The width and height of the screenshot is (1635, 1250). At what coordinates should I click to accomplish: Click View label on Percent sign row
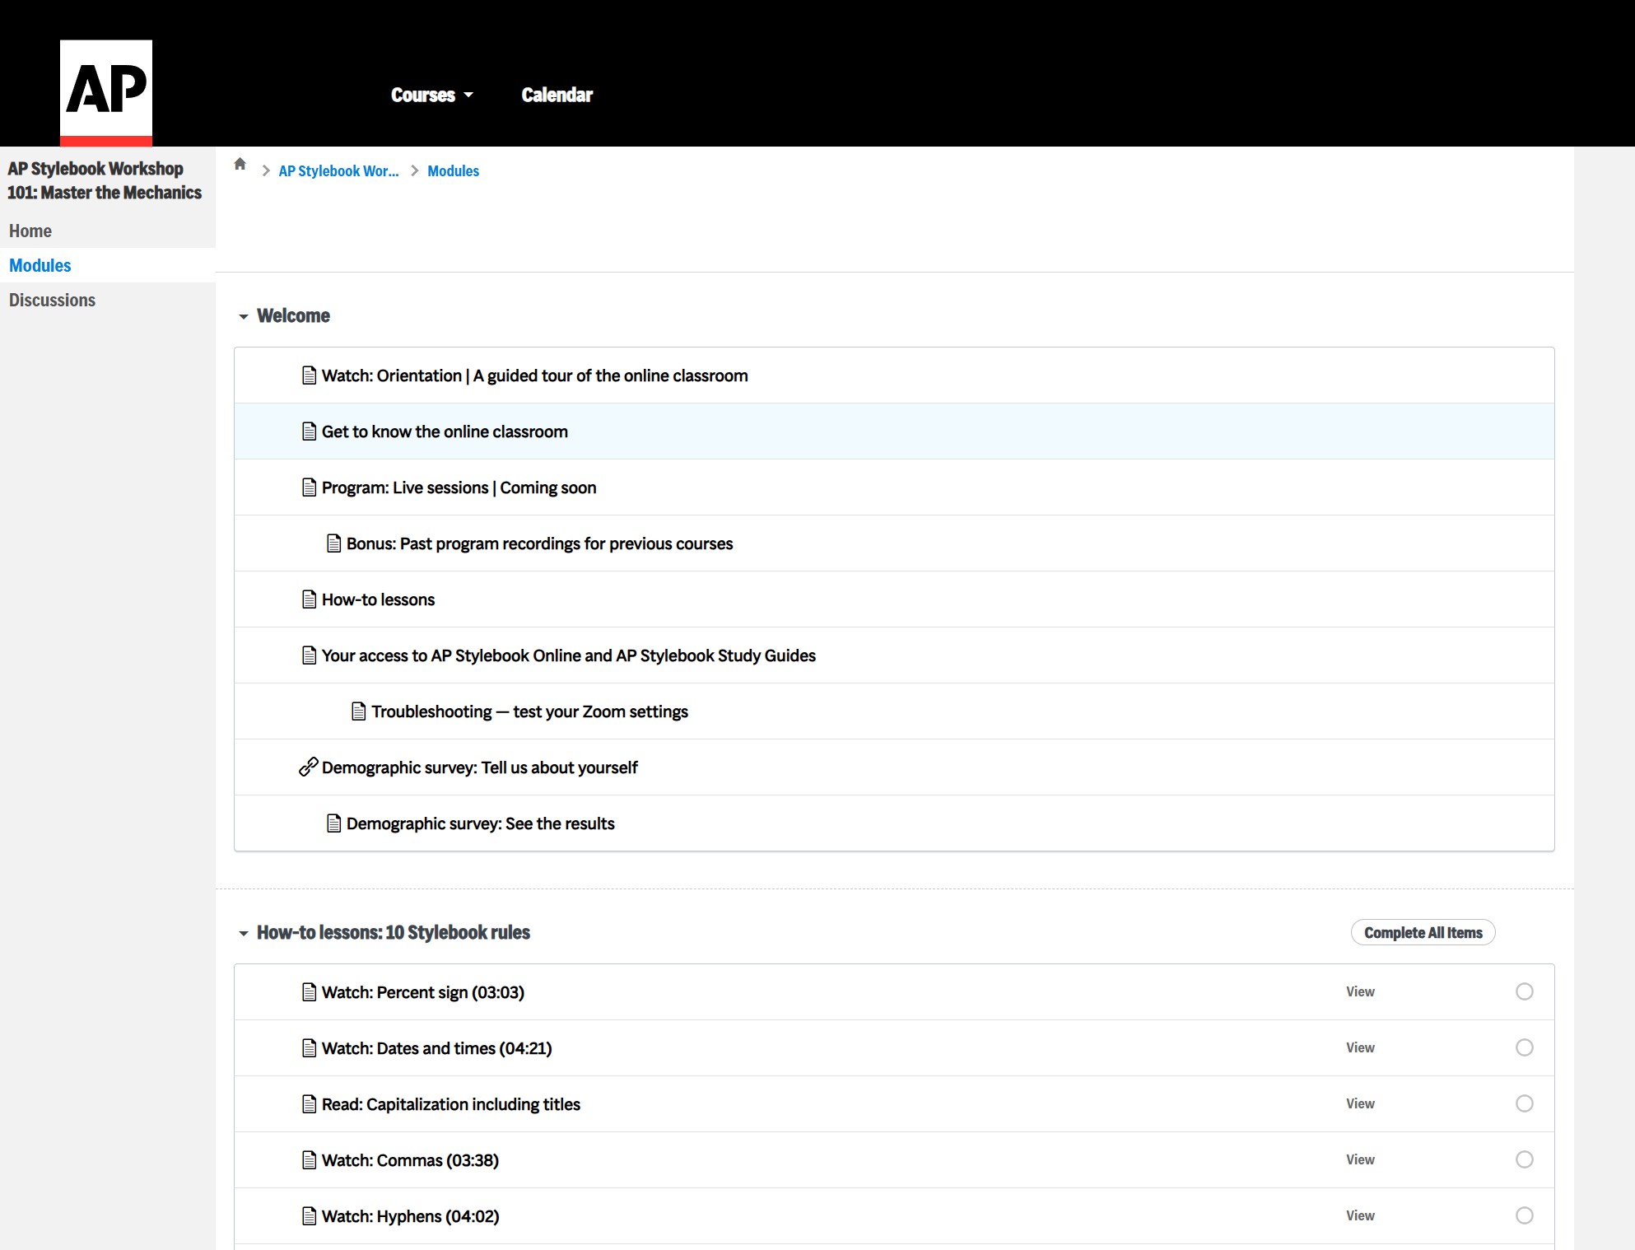click(1360, 992)
